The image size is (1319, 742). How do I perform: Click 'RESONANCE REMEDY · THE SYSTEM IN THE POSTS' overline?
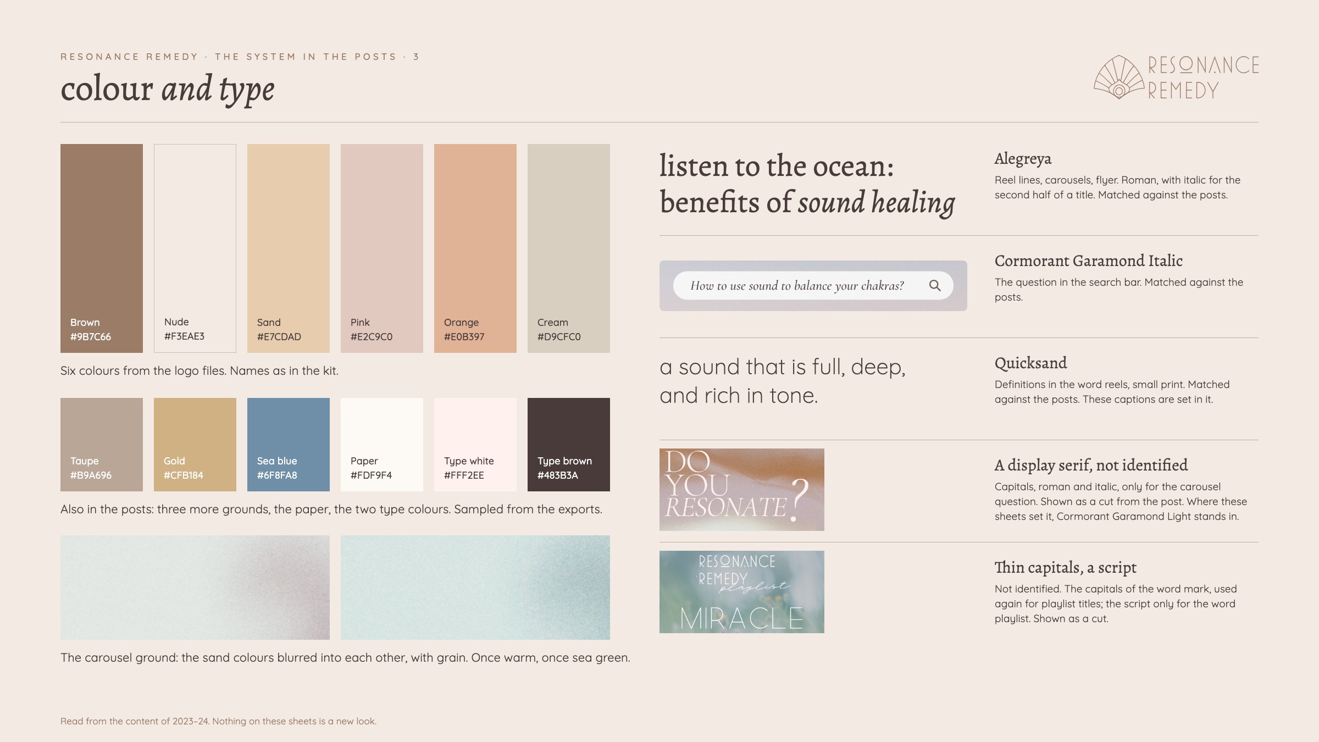point(240,57)
